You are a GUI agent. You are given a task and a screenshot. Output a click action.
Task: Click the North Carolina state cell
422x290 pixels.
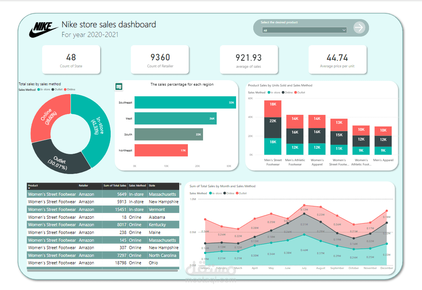tap(162, 255)
